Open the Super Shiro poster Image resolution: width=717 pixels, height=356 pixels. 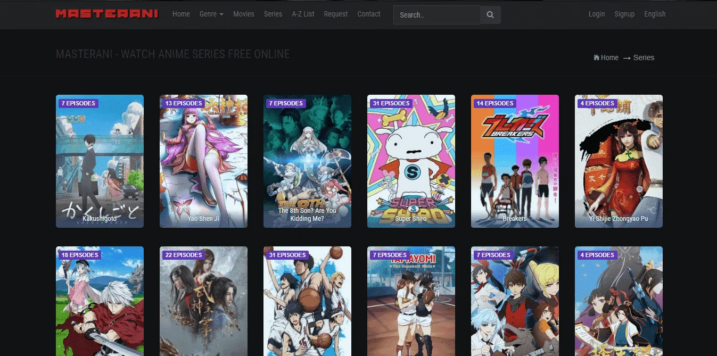pyautogui.click(x=411, y=161)
